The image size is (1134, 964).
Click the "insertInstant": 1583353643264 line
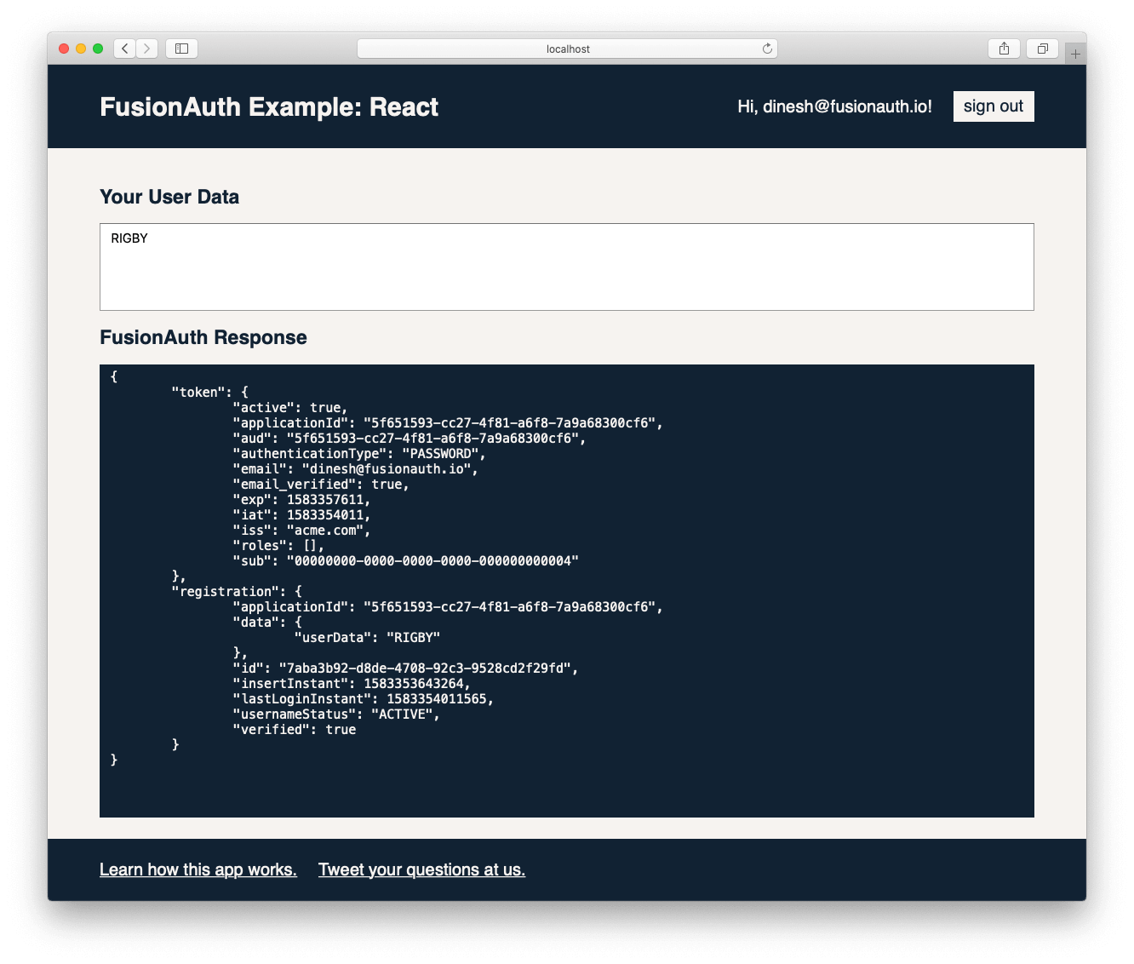click(352, 683)
